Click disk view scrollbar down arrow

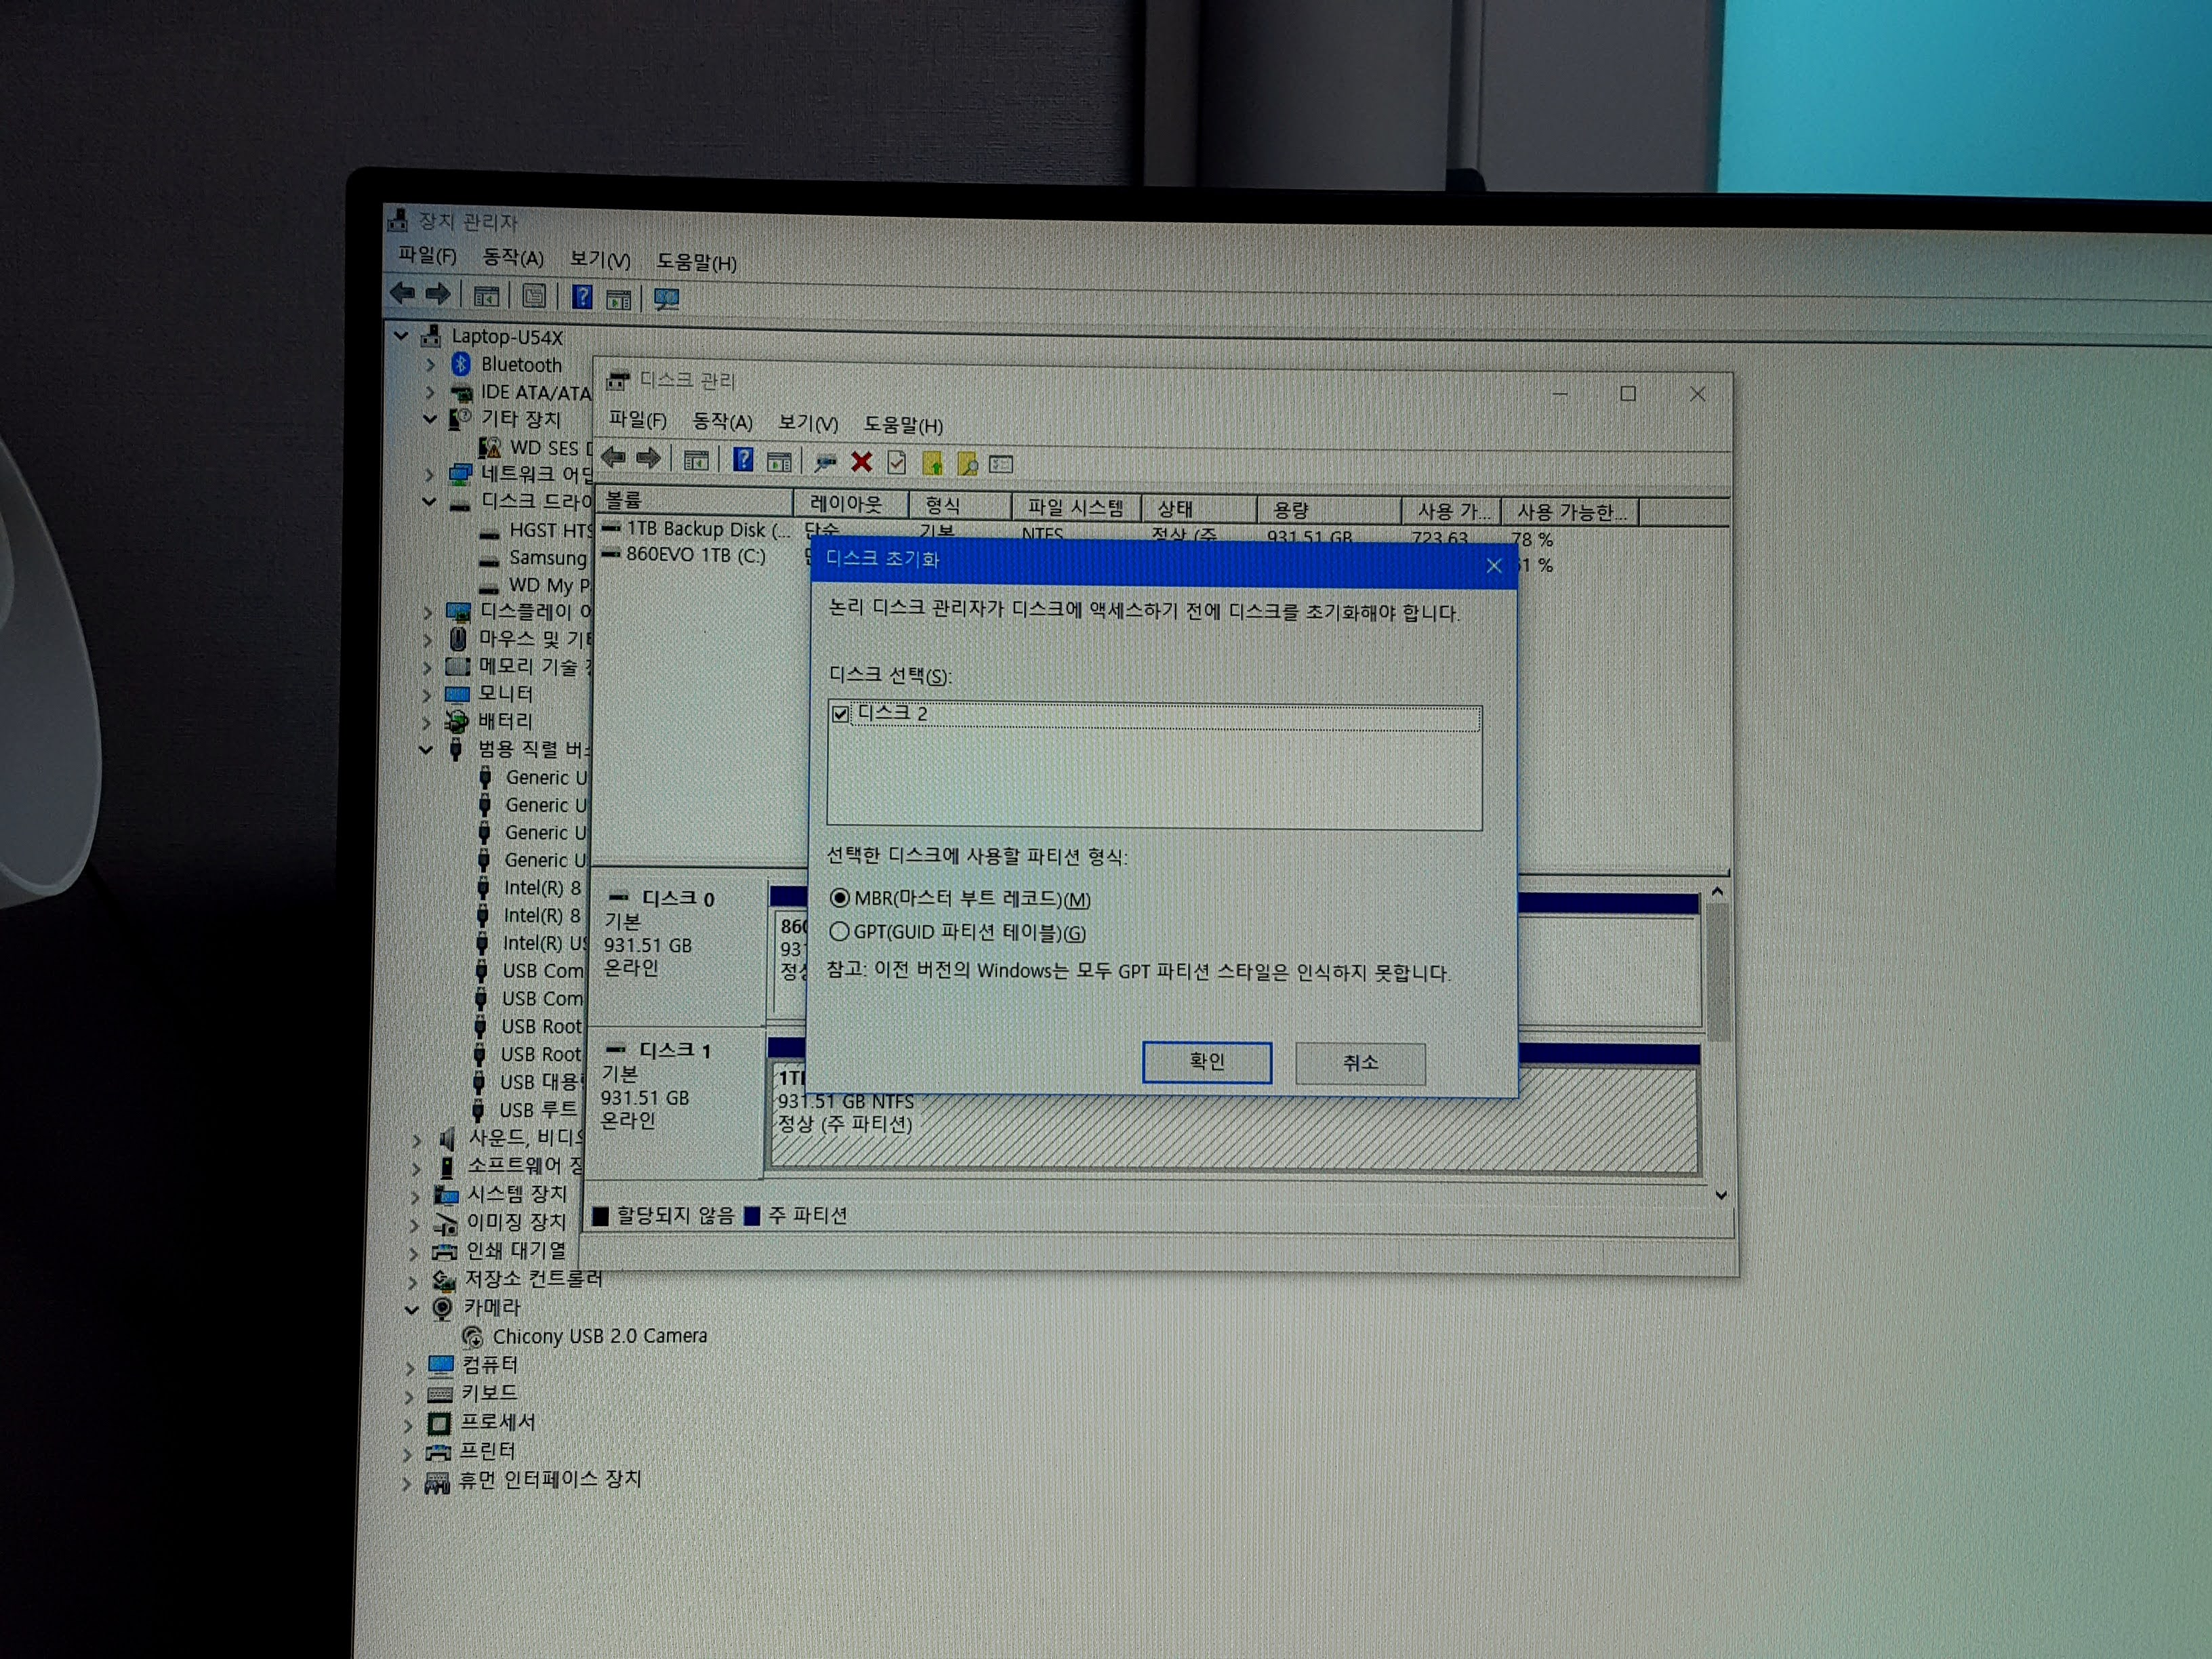[1720, 1195]
